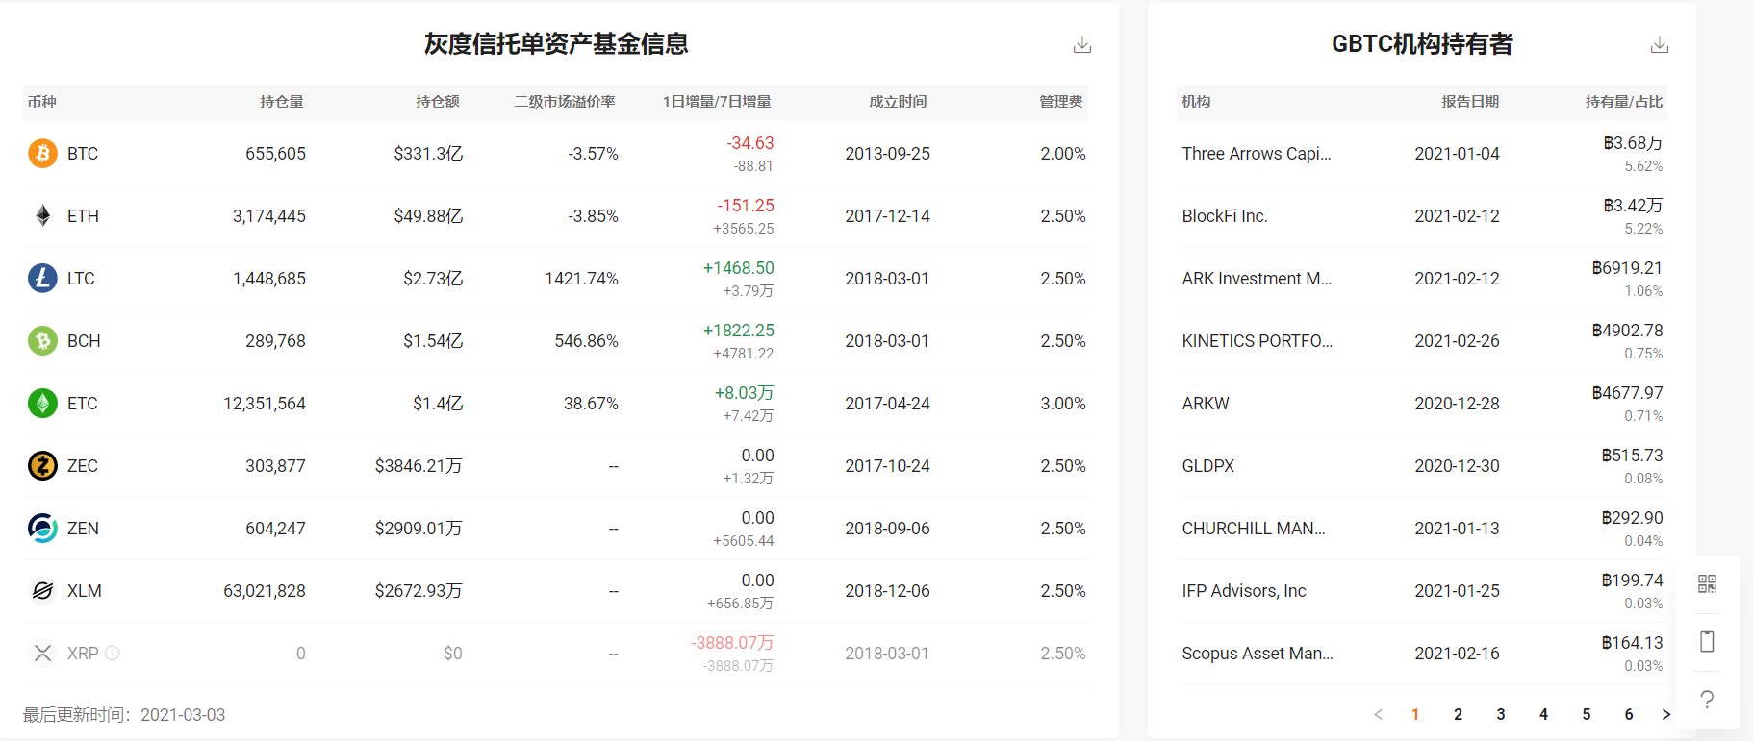Download the GBTC institutional holders table
1753x741 pixels.
click(1660, 44)
